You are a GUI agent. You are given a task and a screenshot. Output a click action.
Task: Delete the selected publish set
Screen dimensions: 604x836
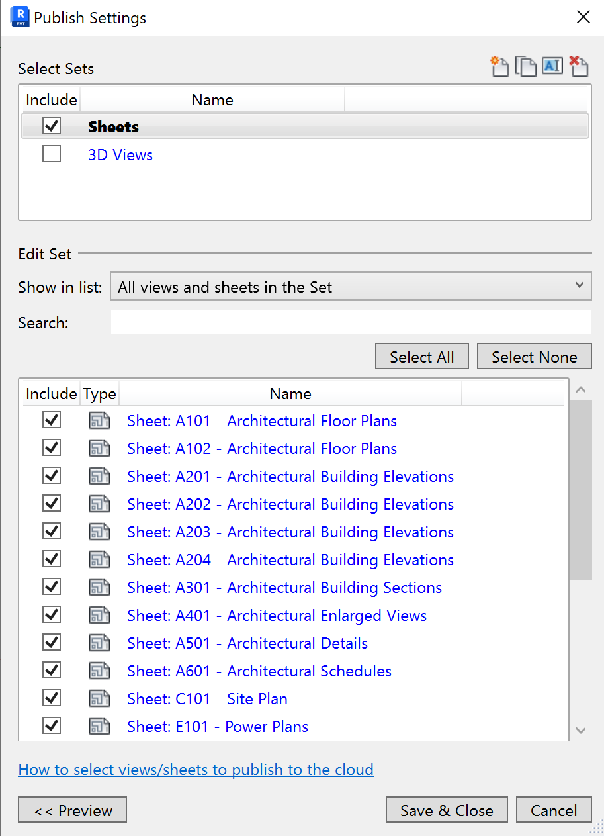point(579,66)
